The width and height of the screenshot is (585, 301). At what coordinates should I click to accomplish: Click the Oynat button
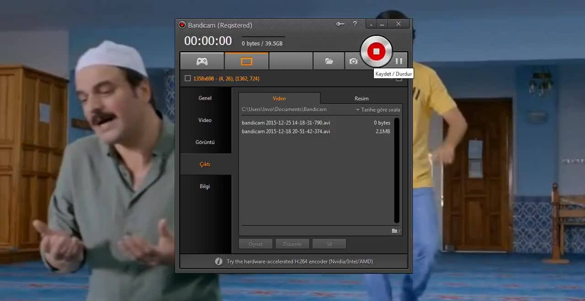(255, 244)
